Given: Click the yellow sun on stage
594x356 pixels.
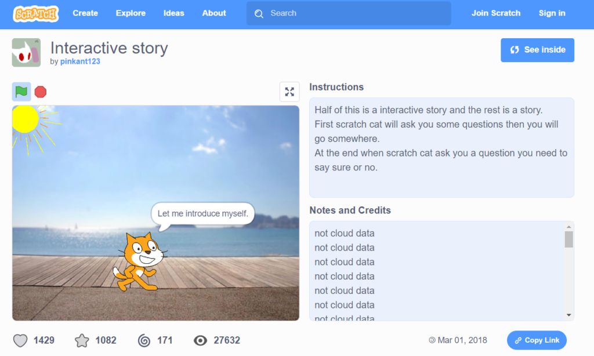Looking at the screenshot, I should coord(26,119).
